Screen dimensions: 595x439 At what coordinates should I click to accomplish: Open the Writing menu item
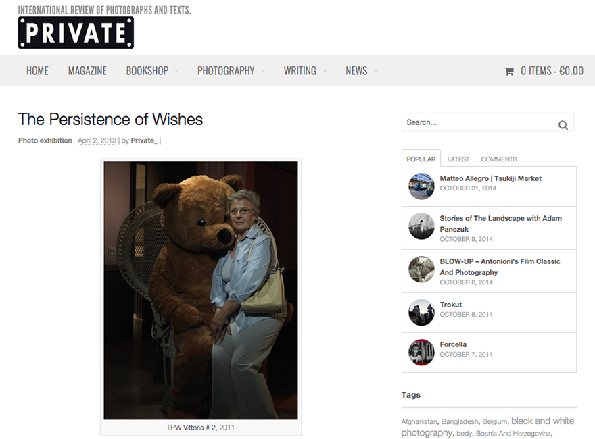point(300,71)
